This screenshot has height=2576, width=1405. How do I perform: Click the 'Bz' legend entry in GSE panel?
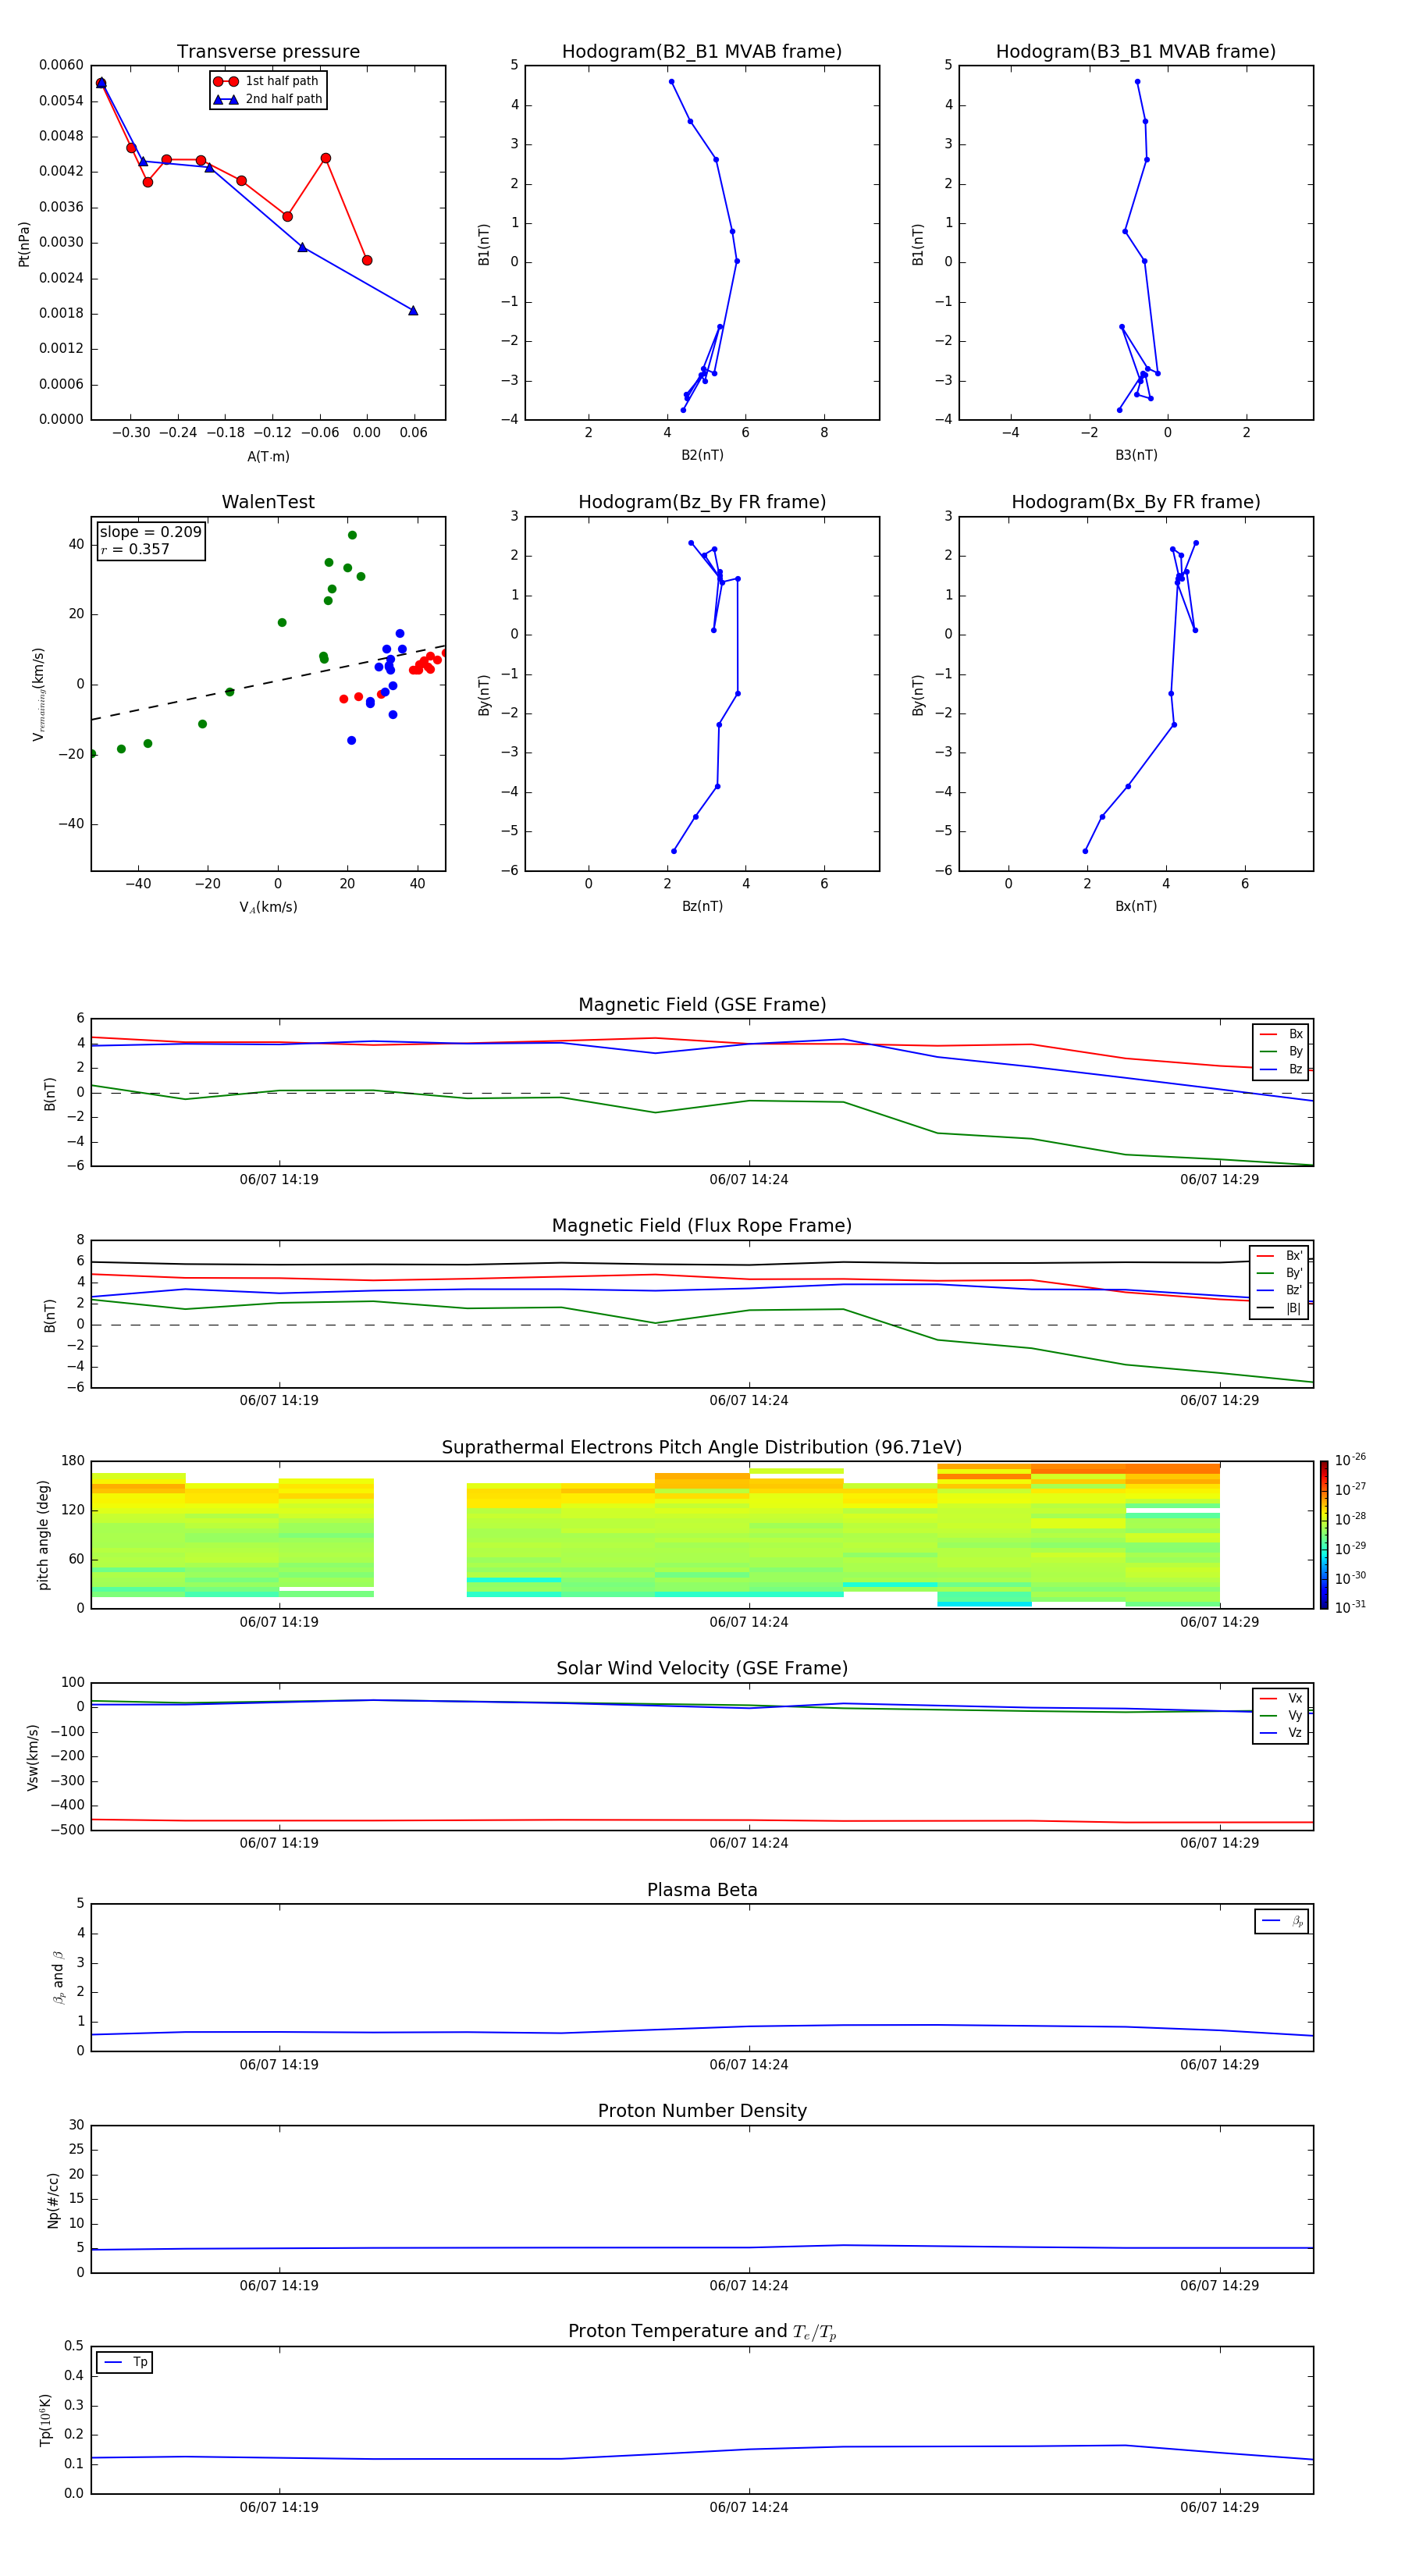click(1281, 1069)
